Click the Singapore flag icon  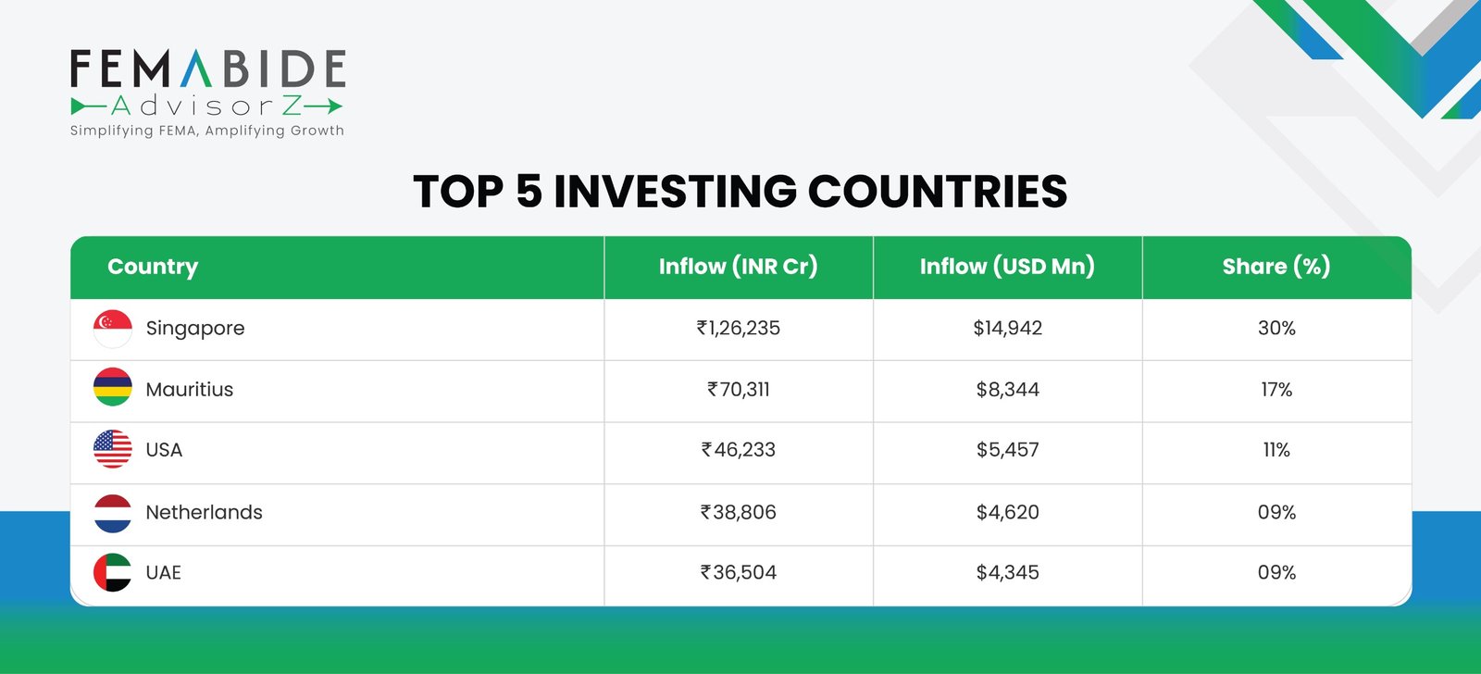(112, 329)
